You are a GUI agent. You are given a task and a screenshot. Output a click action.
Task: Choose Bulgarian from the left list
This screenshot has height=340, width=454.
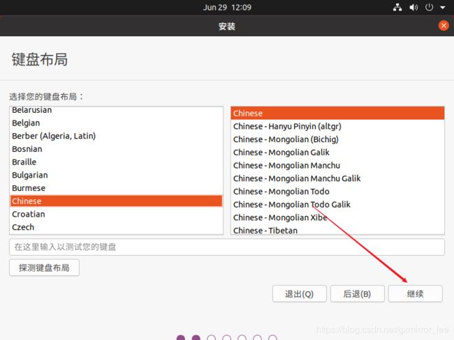[29, 175]
